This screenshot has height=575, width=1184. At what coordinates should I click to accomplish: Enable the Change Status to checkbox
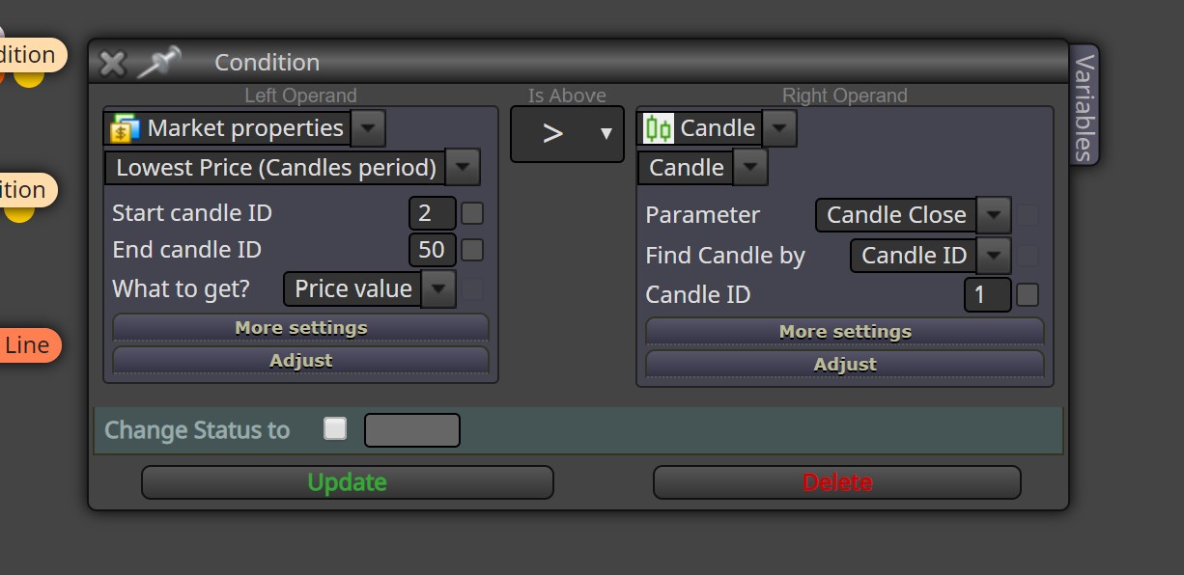tap(335, 428)
